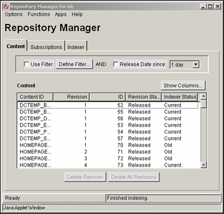Image resolution: width=224 pixels, height=214 pixels.
Task: Click the Delete Revision button
Action: tap(85, 177)
